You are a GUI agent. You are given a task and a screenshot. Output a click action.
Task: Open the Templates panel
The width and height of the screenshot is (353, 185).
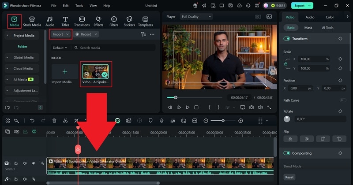[x=146, y=21]
